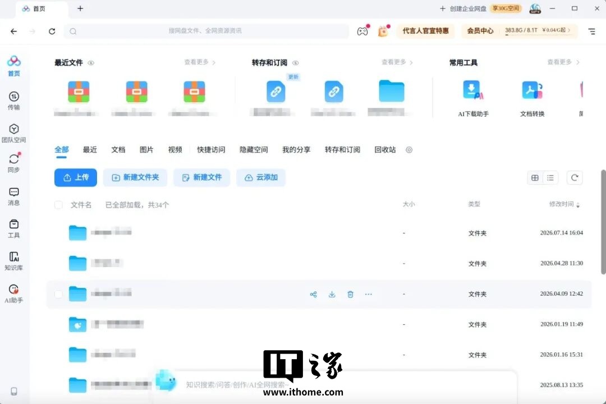Refresh the file list
Image resolution: width=606 pixels, height=404 pixels.
click(575, 178)
